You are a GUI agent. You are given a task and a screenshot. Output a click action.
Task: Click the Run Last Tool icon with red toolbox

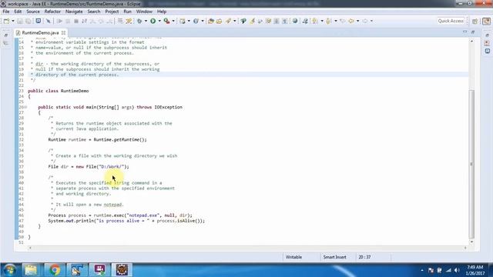tap(166, 21)
